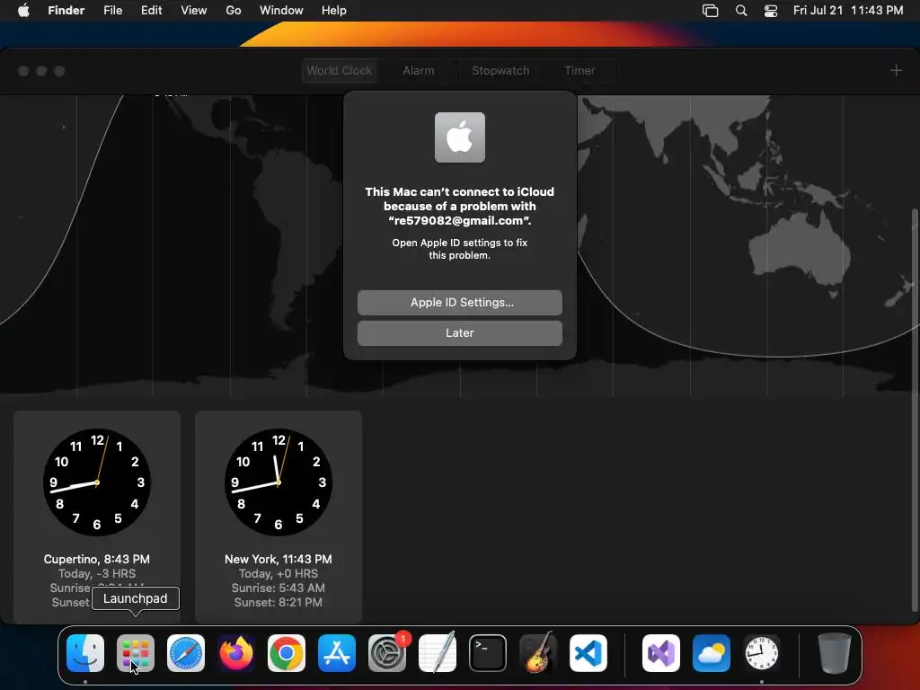Viewport: 920px width, 690px height.
Task: Switch to the World Clock tab
Action: (339, 70)
